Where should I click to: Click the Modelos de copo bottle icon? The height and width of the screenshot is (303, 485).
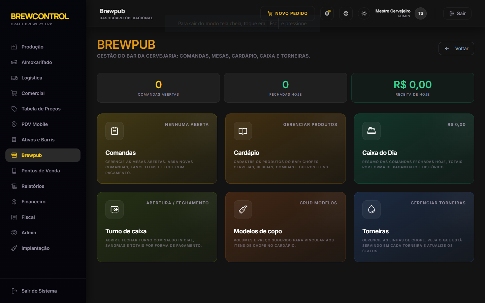click(243, 209)
